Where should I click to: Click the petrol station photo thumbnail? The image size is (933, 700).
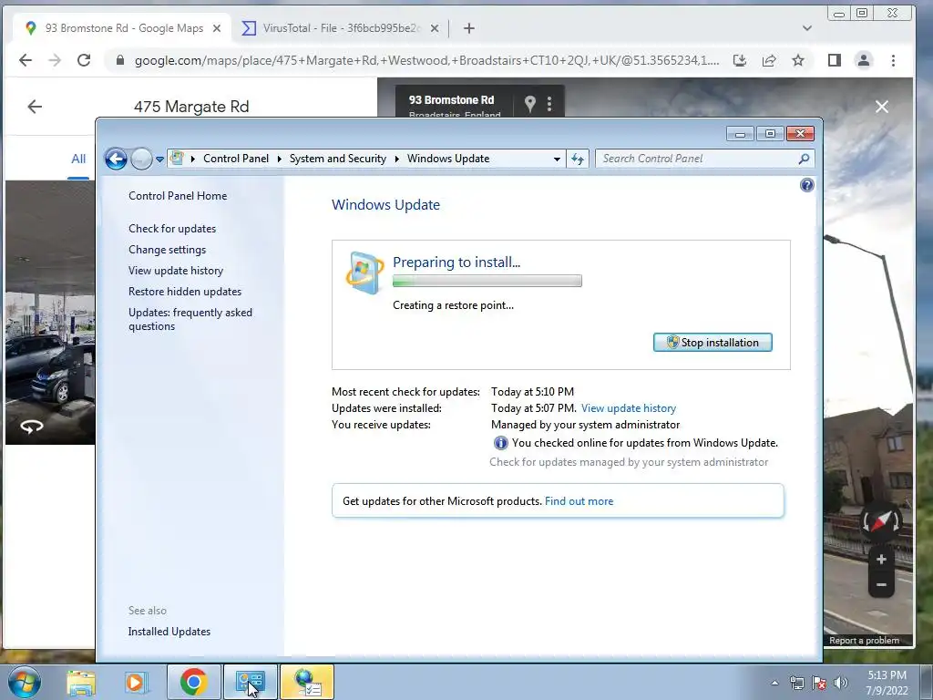coord(50,313)
